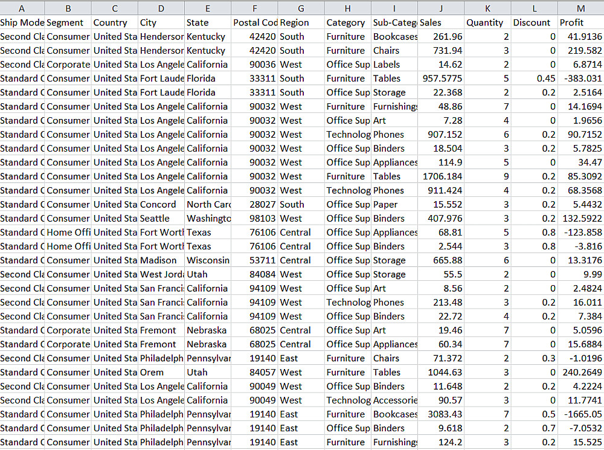
Task: Select the West Jordan city cell
Action: [161, 274]
